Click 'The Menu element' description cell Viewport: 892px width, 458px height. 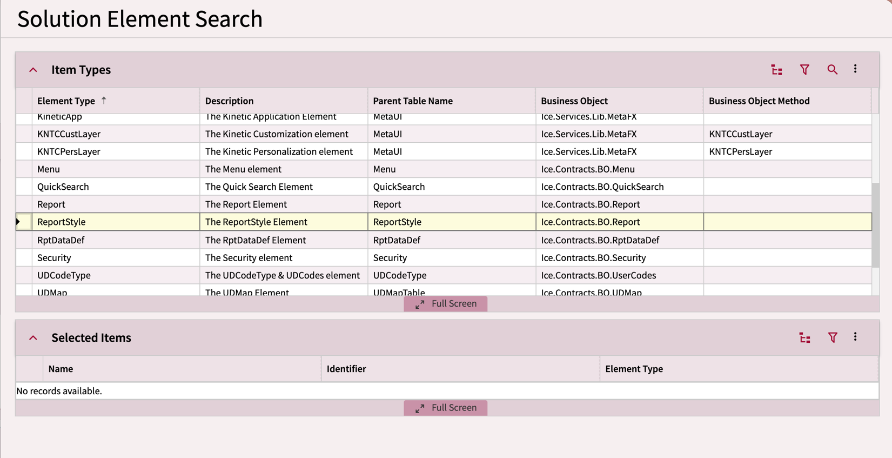tap(284, 169)
